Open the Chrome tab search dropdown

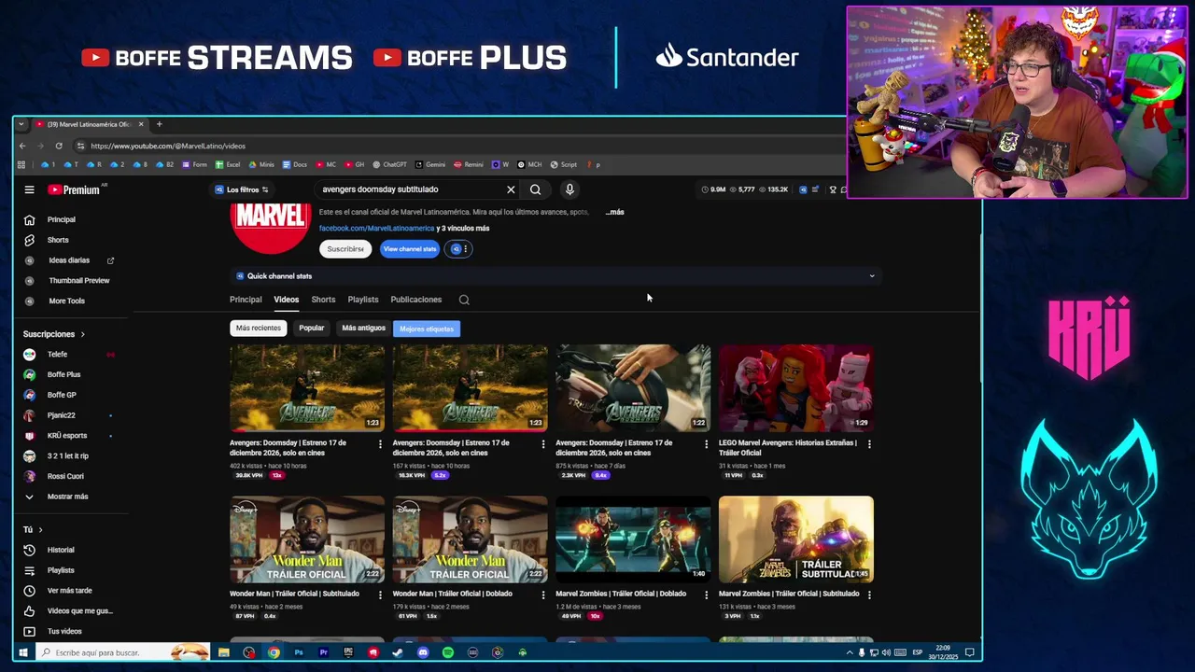[x=21, y=124]
